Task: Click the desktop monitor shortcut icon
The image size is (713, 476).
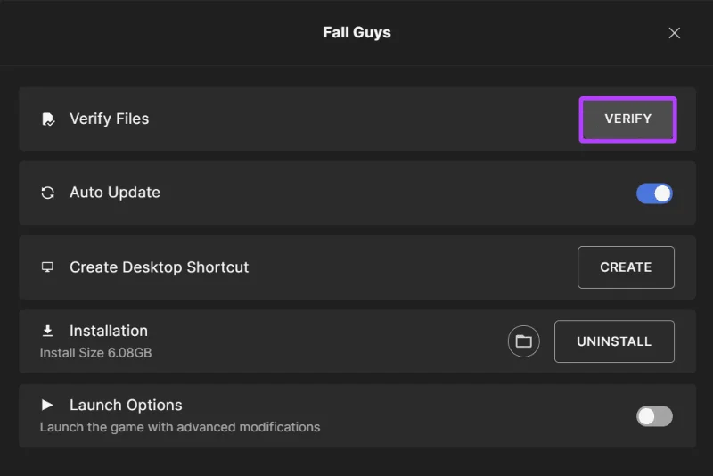Action: [x=47, y=267]
